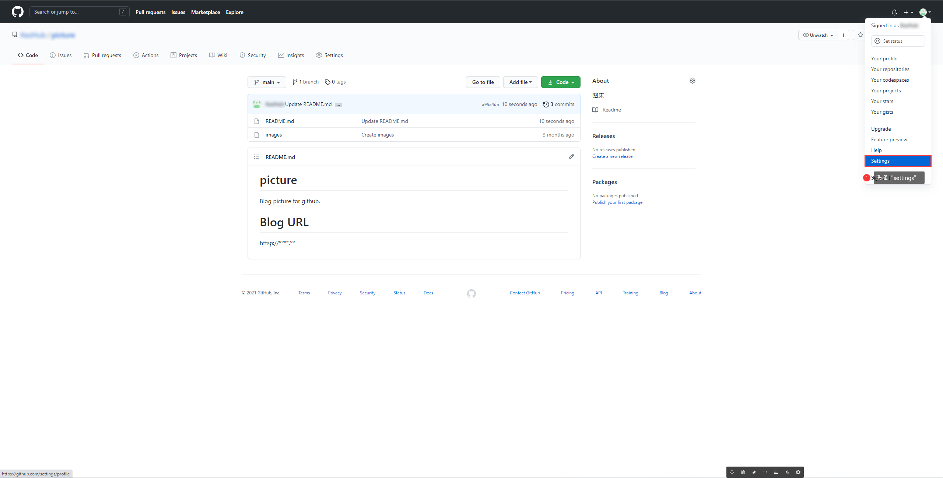Edit About details gear icon

pos(693,81)
